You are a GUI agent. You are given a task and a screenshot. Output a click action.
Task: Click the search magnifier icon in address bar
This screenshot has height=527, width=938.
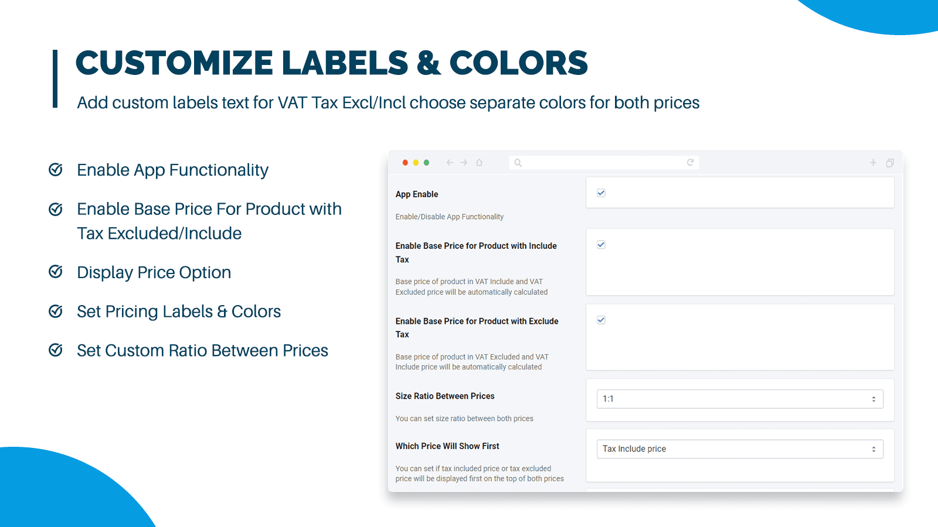(518, 163)
